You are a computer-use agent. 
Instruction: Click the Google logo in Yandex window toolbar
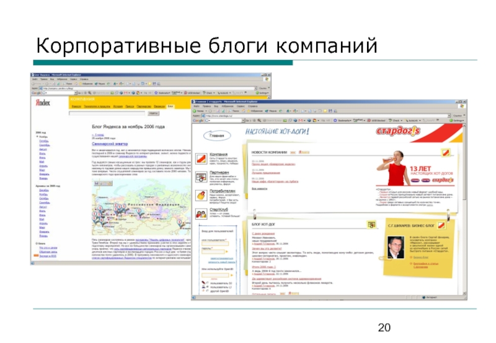37,93
